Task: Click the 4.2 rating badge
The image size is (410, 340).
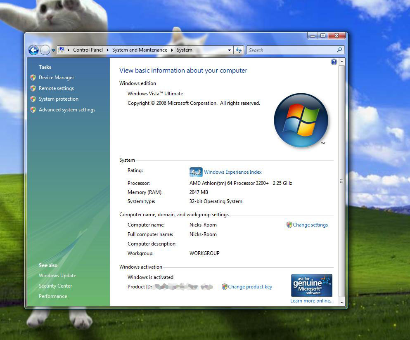Action: 196,172
